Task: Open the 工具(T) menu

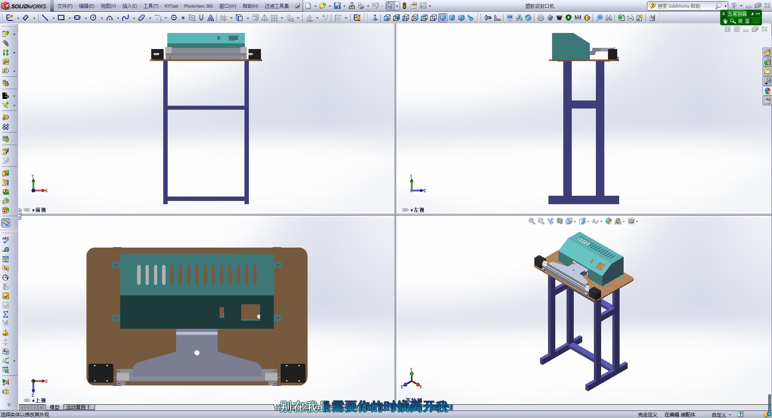Action: (151, 6)
